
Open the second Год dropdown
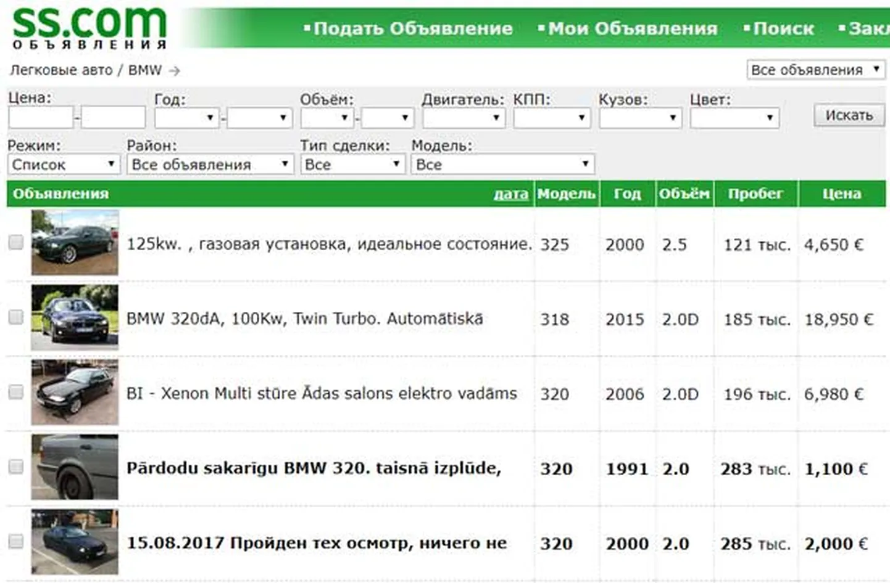pos(259,117)
